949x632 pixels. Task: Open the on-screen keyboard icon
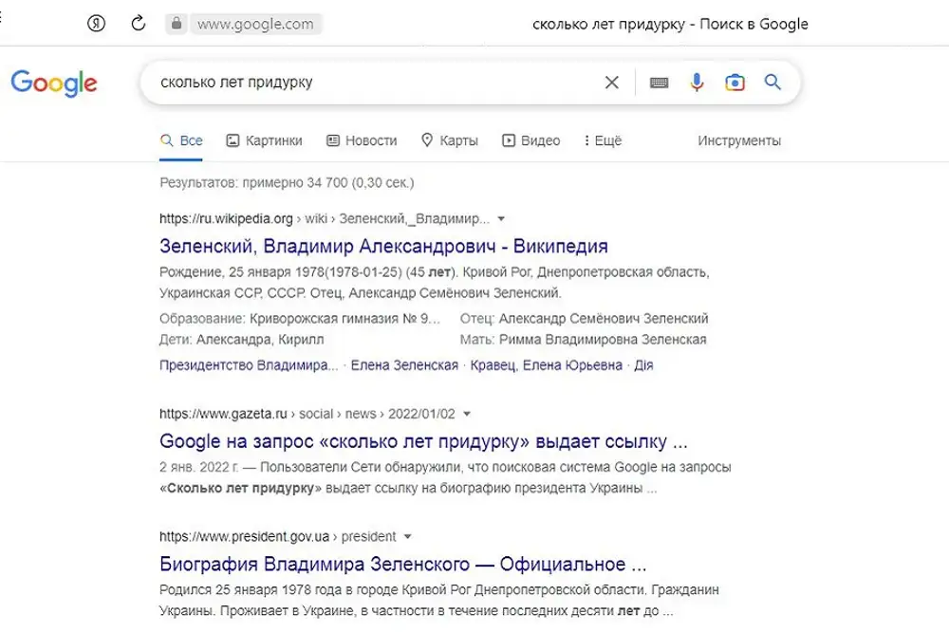coord(659,83)
